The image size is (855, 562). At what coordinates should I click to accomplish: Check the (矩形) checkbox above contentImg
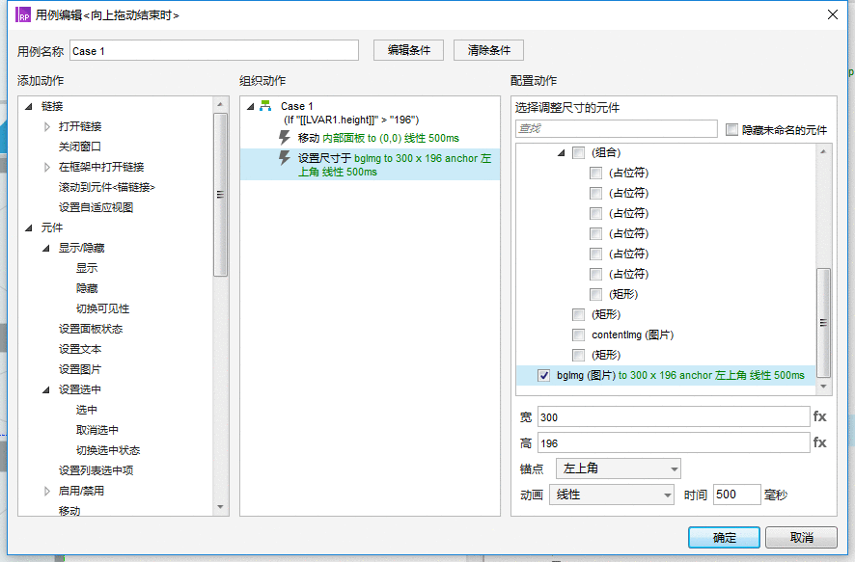pos(579,315)
